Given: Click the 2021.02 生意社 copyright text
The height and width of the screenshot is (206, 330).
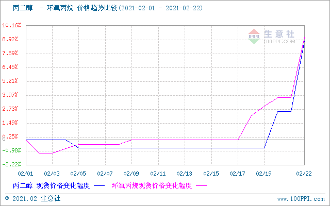Looking at the screenshot, I should point(36,199).
